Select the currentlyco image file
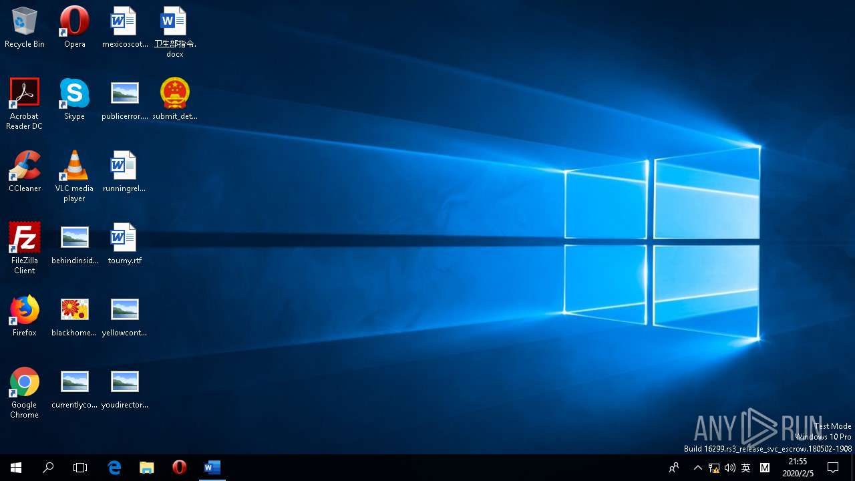The width and height of the screenshot is (855, 481). point(74,388)
